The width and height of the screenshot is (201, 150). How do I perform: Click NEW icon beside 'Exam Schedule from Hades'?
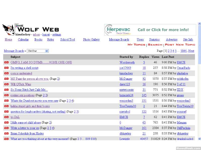pyautogui.click(x=6, y=133)
